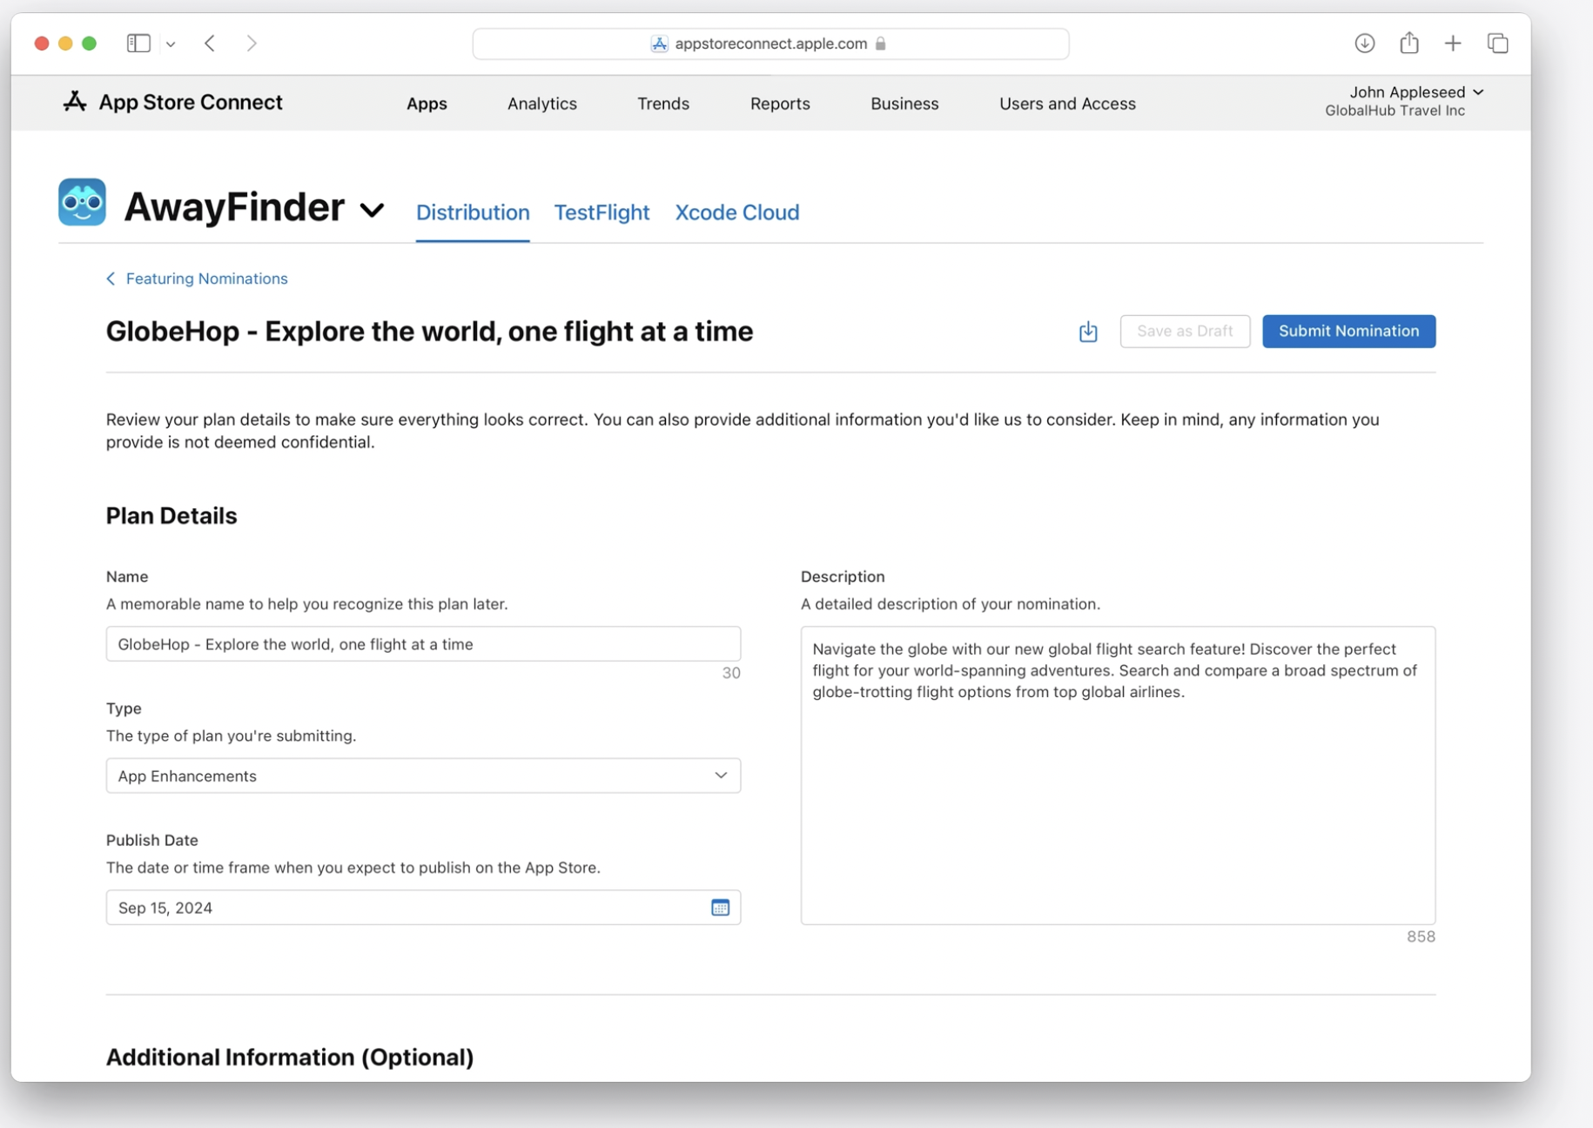Click the lock icon in address bar
1593x1128 pixels.
tap(881, 44)
